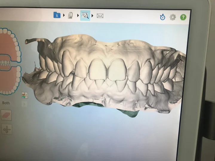Select the scissors trim tool

[6, 129]
